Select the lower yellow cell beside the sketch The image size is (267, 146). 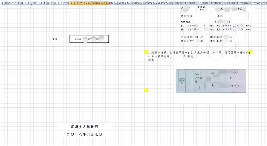tap(146, 90)
